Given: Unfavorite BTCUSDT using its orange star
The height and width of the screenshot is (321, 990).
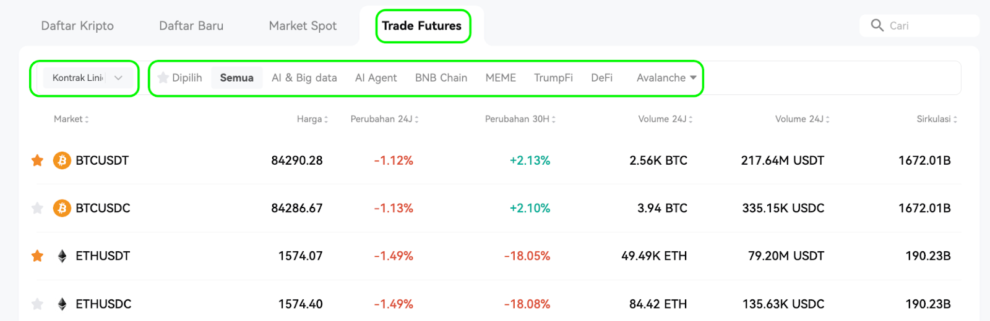Looking at the screenshot, I should 37,160.
